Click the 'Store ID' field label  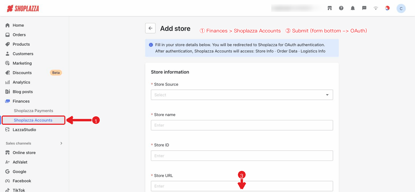click(x=161, y=145)
